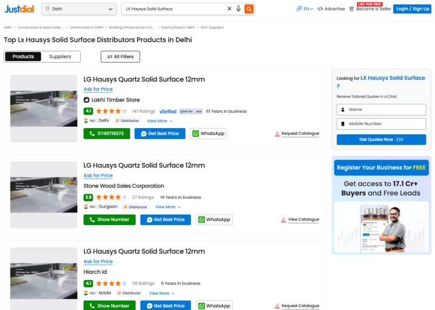Start voice search with microphone icon

(238, 8)
